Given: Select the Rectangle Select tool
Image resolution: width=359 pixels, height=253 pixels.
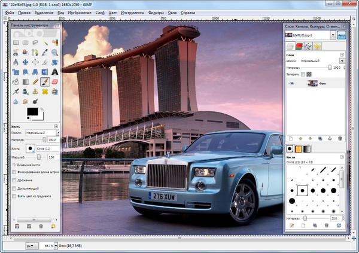Looking at the screenshot, I should coord(16,41).
